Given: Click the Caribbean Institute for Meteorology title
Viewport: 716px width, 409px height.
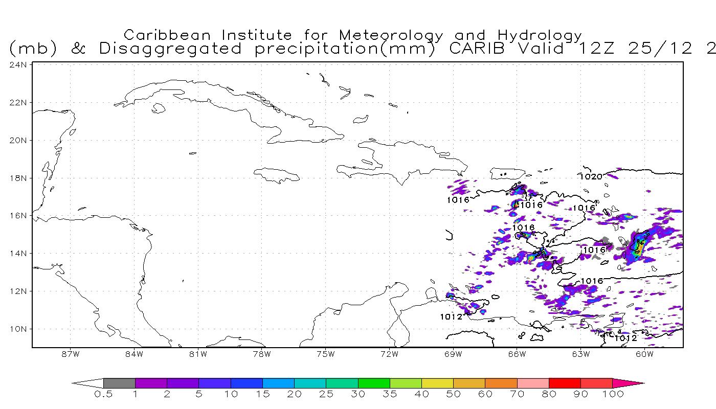Looking at the screenshot, I should coord(353,35).
